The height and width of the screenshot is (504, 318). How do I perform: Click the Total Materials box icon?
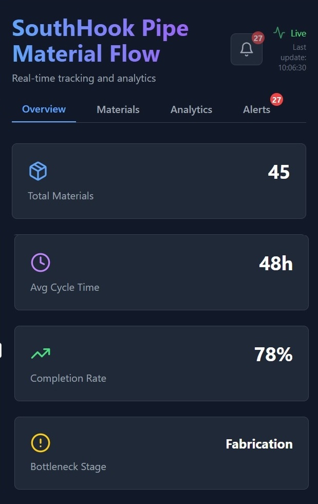pos(38,171)
